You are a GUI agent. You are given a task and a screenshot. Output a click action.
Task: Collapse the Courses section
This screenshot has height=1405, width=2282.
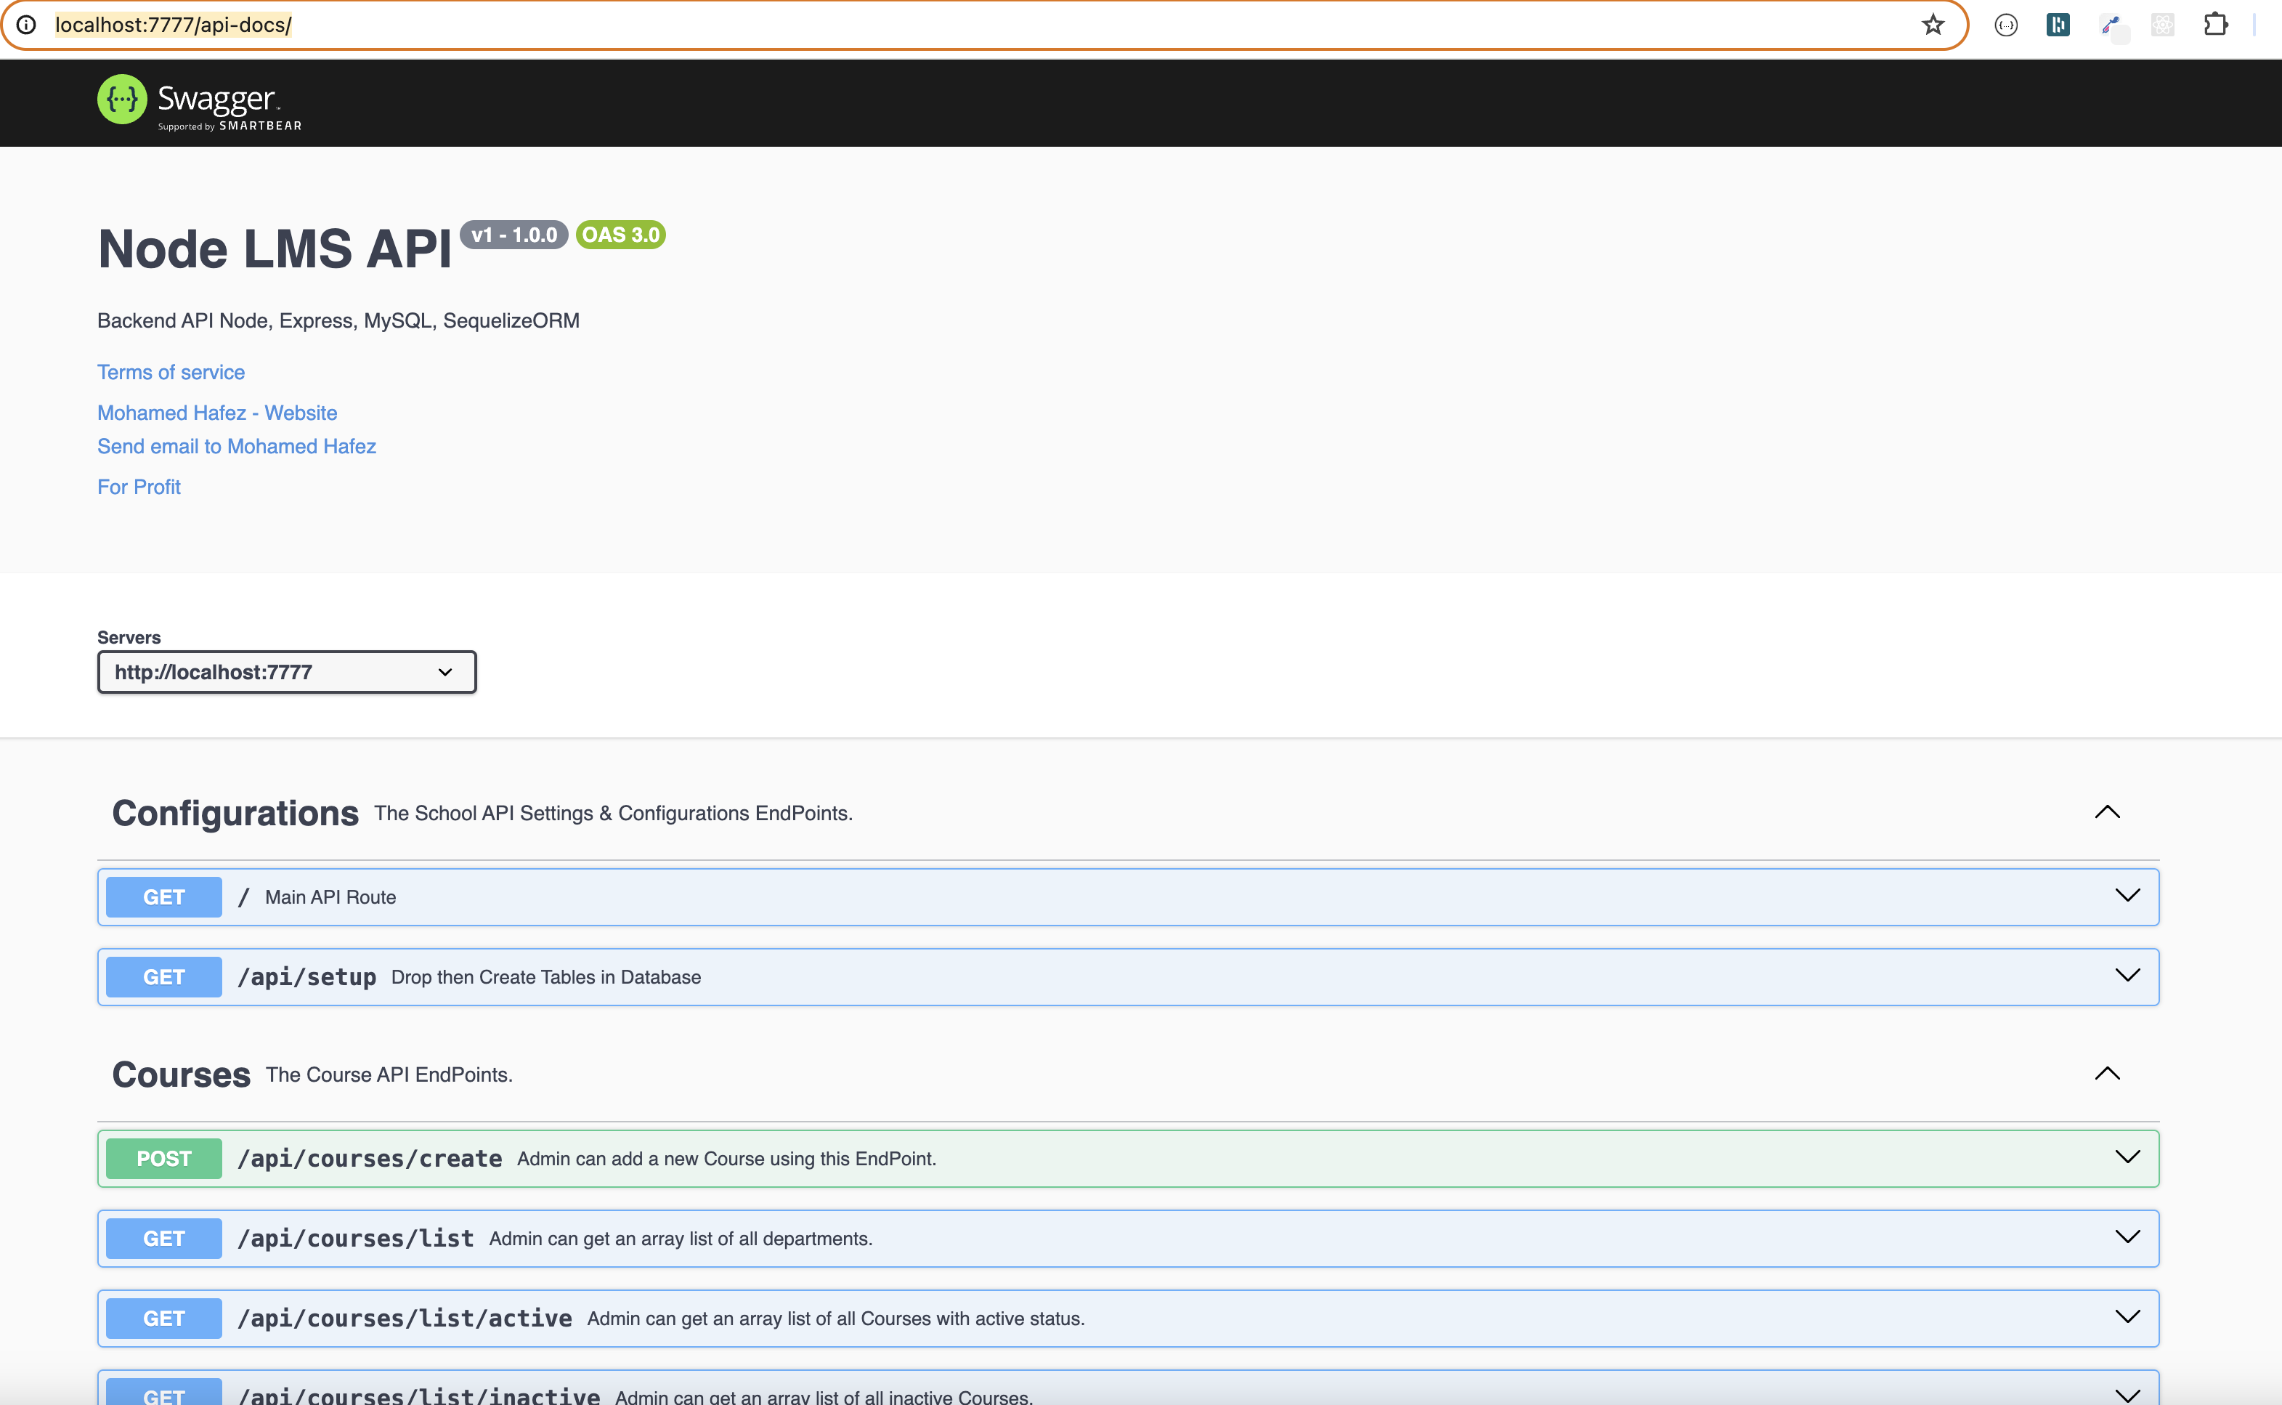(x=2106, y=1073)
